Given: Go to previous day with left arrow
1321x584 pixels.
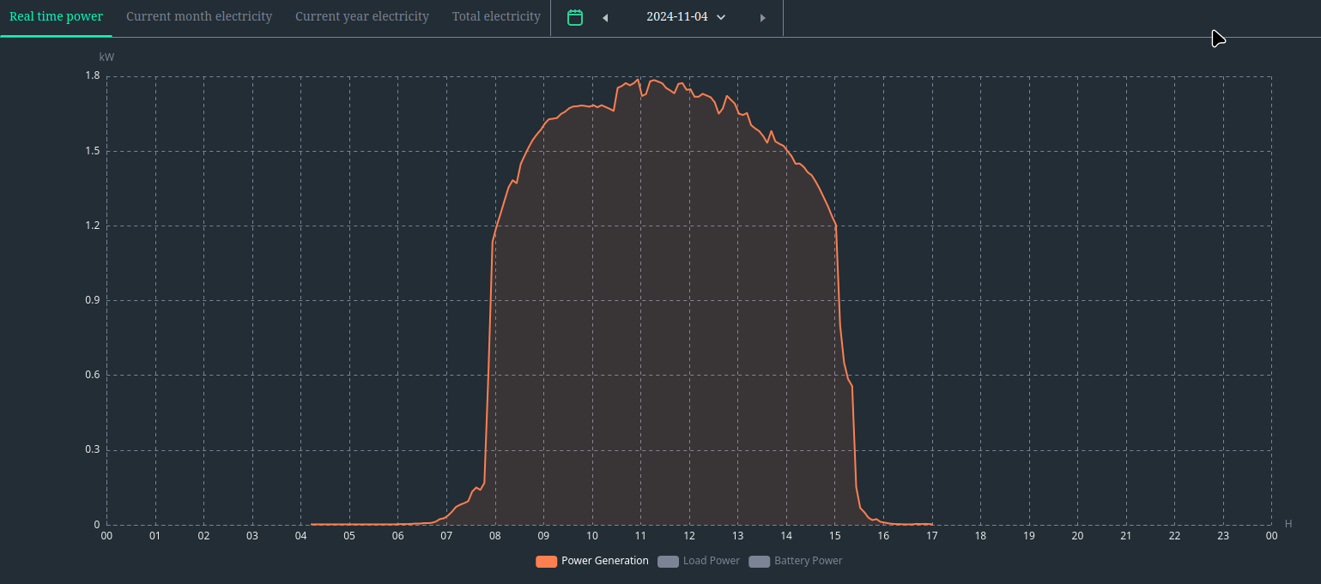Looking at the screenshot, I should (x=604, y=18).
